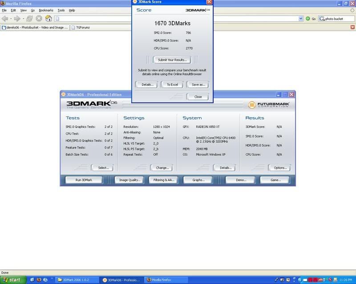Switch to Mozilla Firefox taskbar button
The width and height of the screenshot is (356, 284).
(166, 280)
